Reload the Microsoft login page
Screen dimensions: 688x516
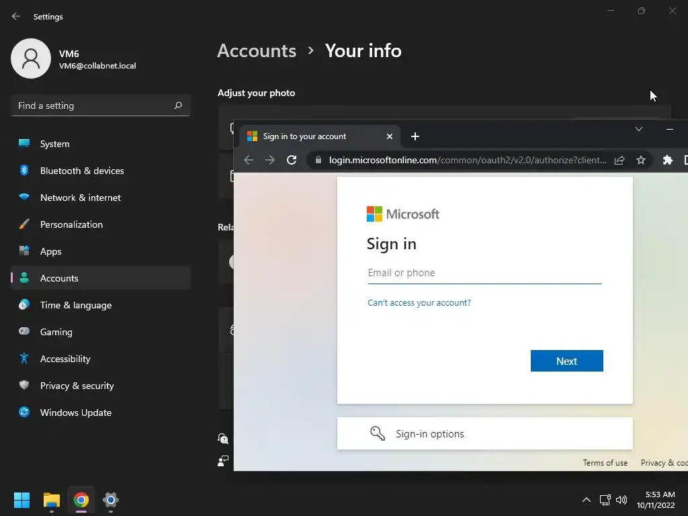[x=292, y=160]
